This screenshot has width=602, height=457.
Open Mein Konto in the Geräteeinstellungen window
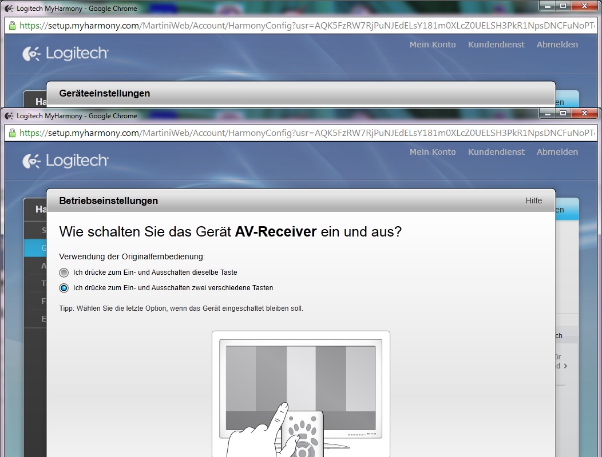click(x=433, y=45)
